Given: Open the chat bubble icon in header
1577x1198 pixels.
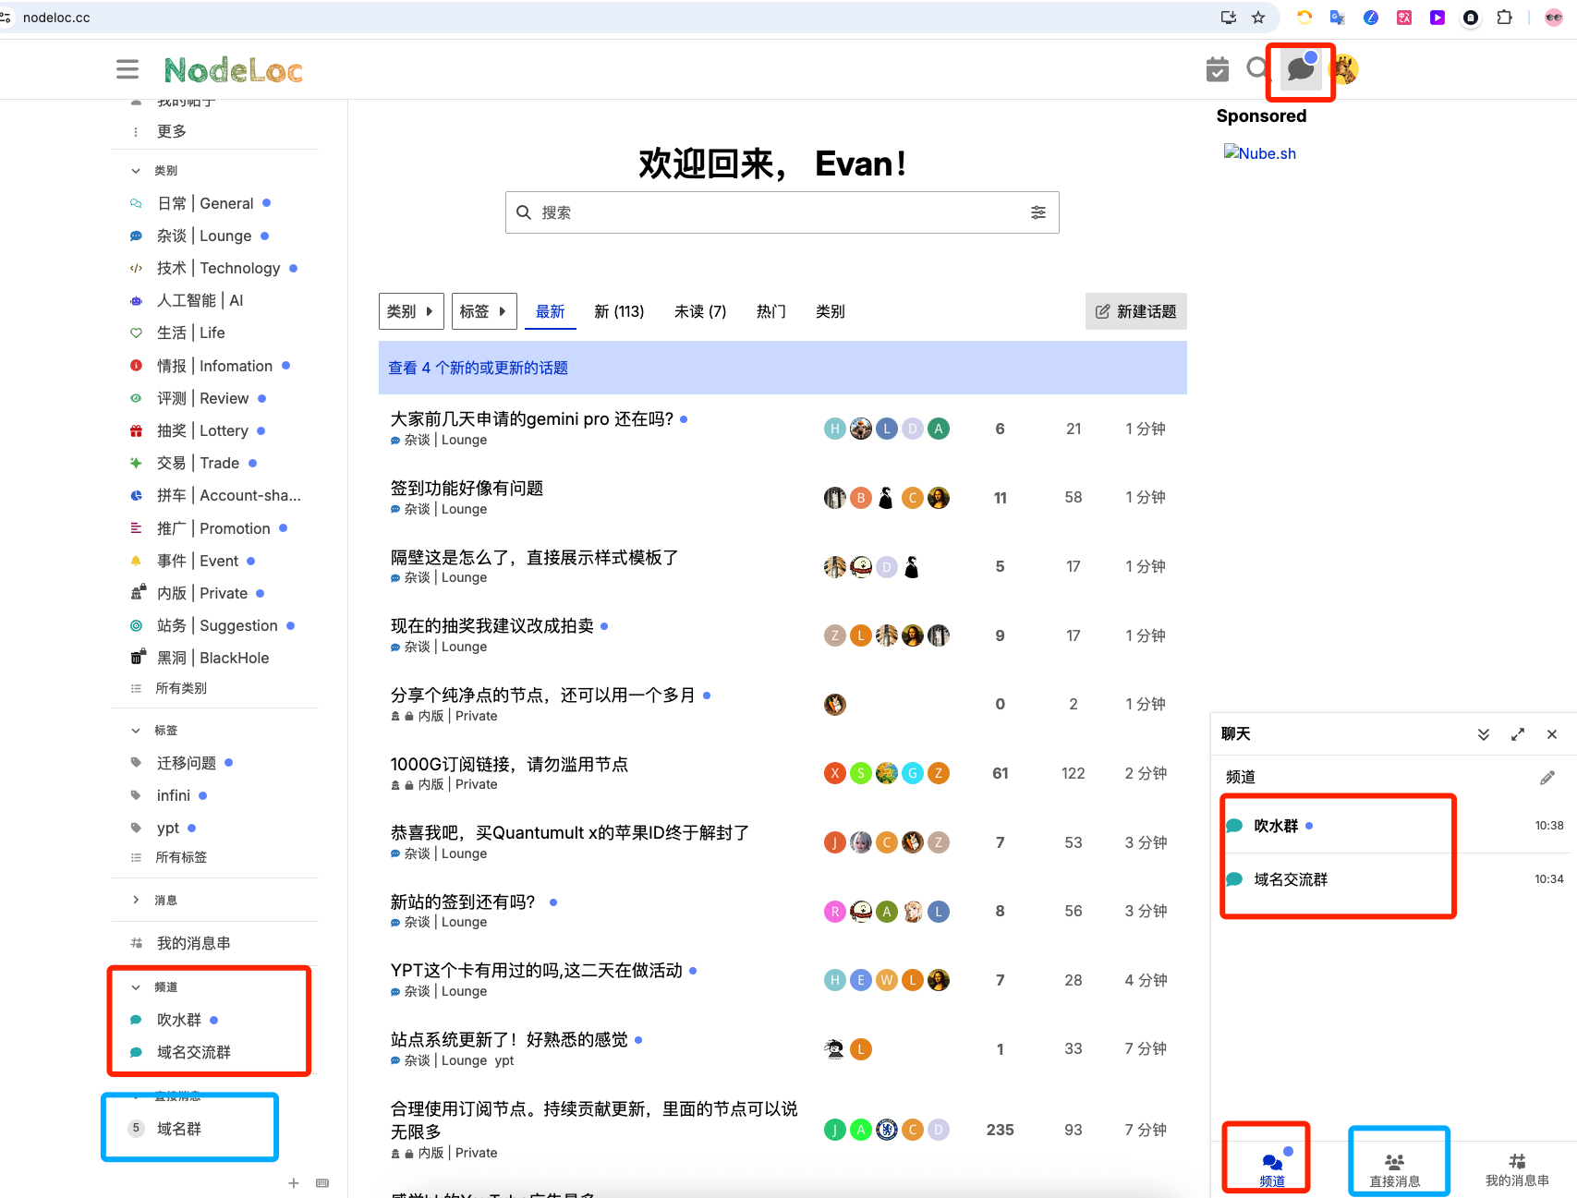Looking at the screenshot, I should tap(1300, 68).
